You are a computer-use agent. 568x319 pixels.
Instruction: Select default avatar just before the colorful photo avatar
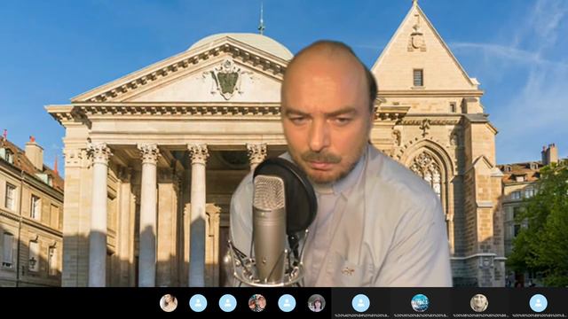228,303
